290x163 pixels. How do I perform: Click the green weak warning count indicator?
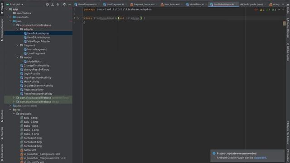tap(268, 10)
